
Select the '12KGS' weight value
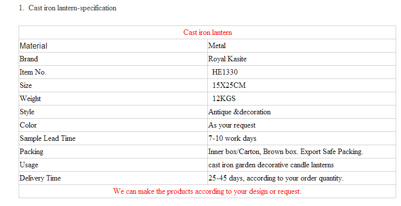tap(224, 99)
